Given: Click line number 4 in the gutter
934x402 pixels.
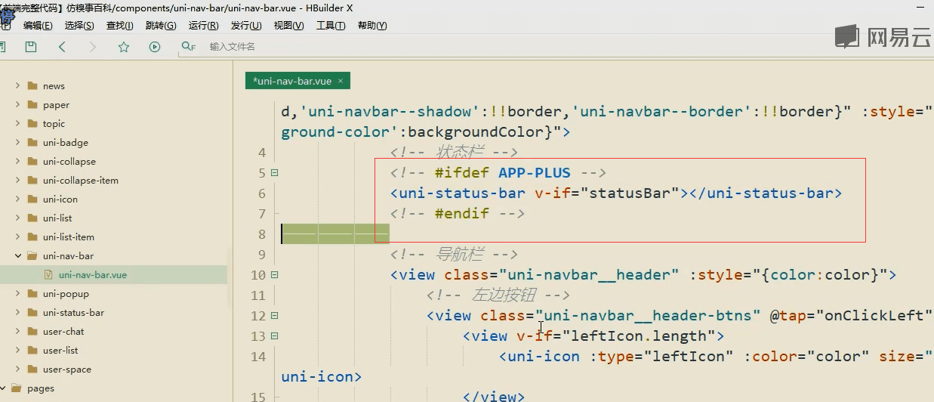Looking at the screenshot, I should pyautogui.click(x=261, y=153).
